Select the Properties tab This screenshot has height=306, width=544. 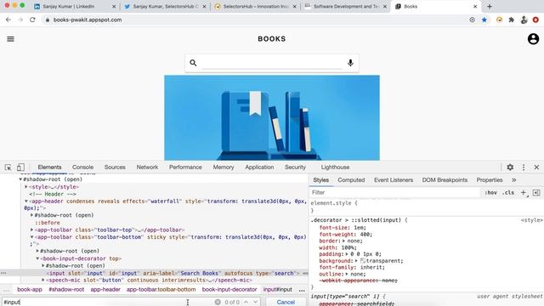click(490, 180)
